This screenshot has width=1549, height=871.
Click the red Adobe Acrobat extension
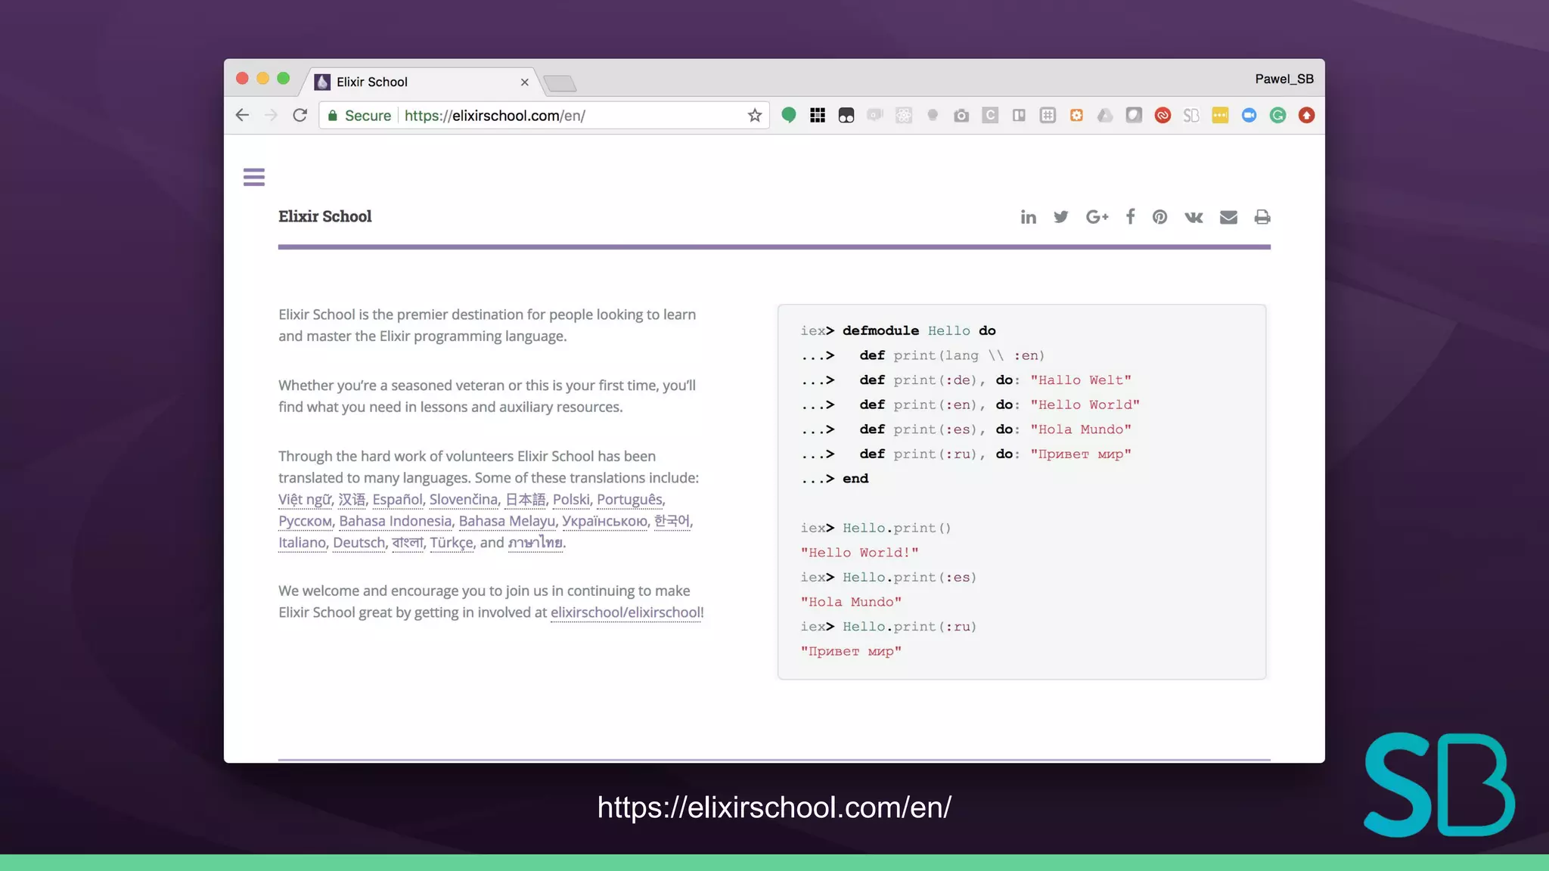tap(1163, 115)
